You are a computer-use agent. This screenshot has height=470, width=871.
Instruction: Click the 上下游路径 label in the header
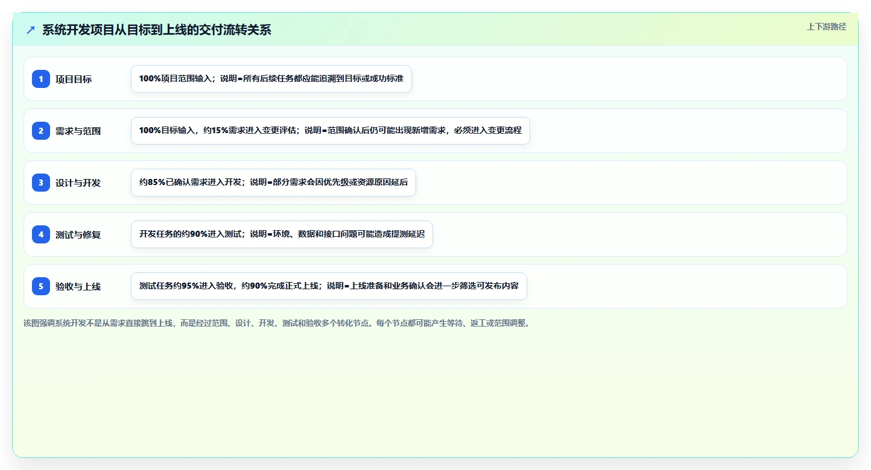click(827, 27)
